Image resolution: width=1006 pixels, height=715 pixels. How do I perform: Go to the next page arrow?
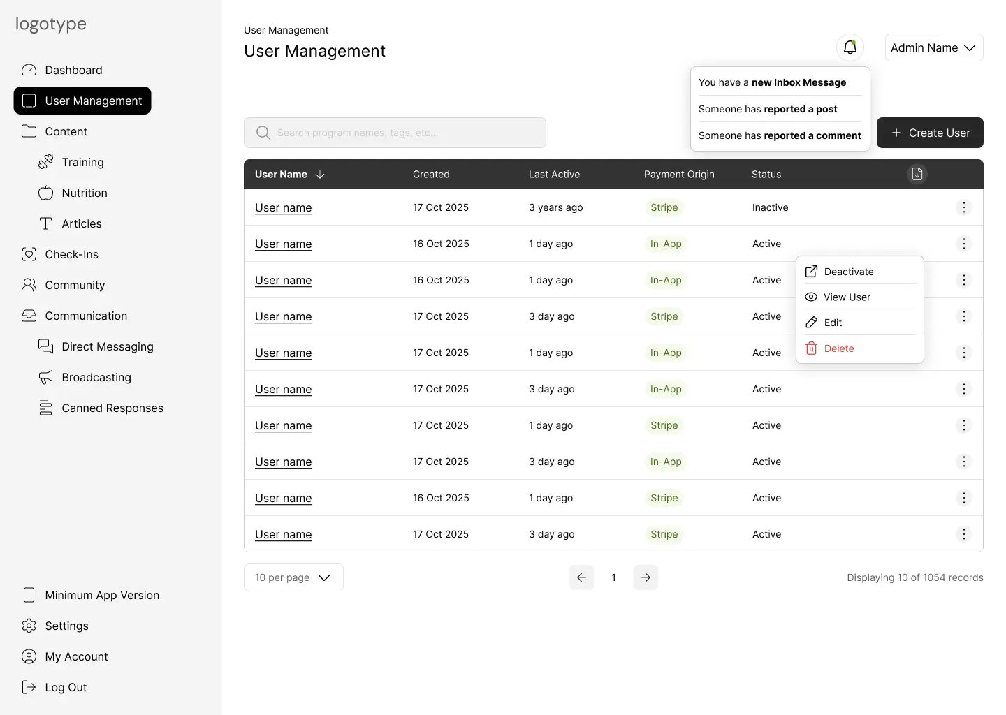[x=646, y=577]
